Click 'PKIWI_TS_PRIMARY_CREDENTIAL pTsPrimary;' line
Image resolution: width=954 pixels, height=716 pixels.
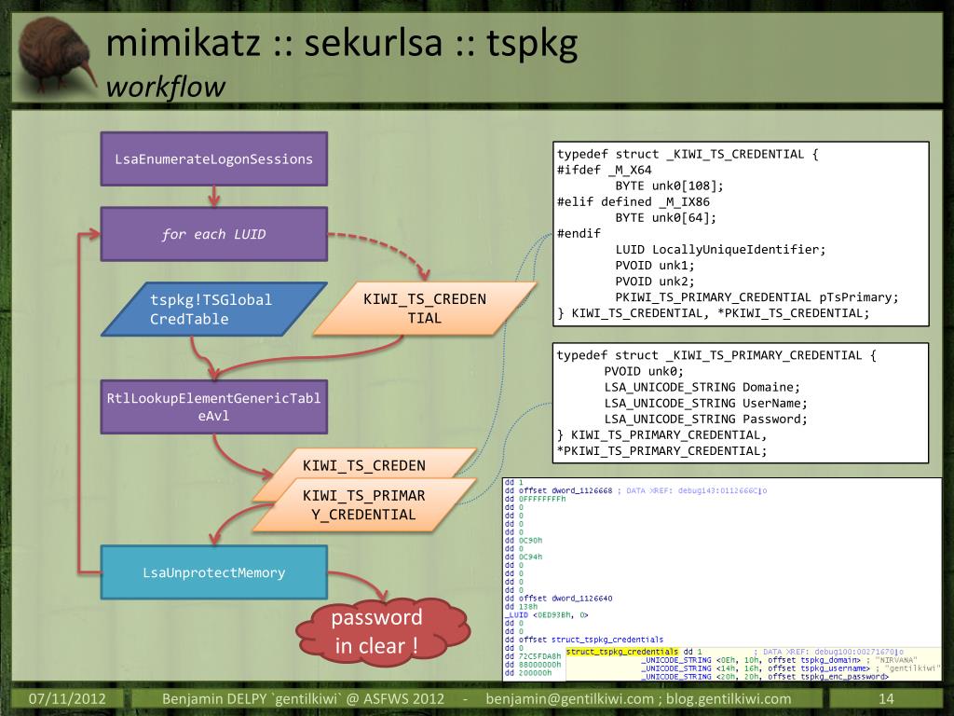click(x=756, y=297)
